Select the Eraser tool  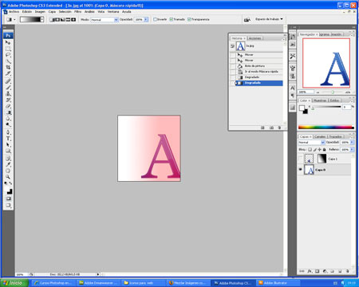point(8,106)
